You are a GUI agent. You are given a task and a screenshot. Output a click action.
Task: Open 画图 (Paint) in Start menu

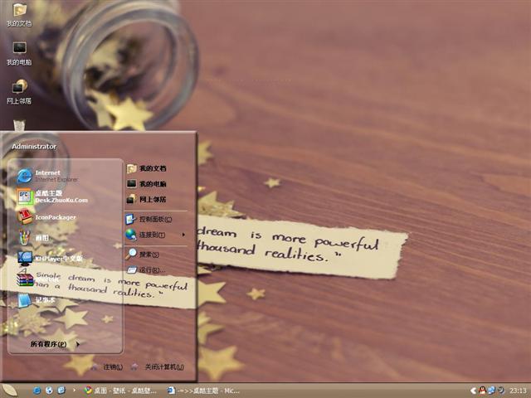click(x=41, y=238)
